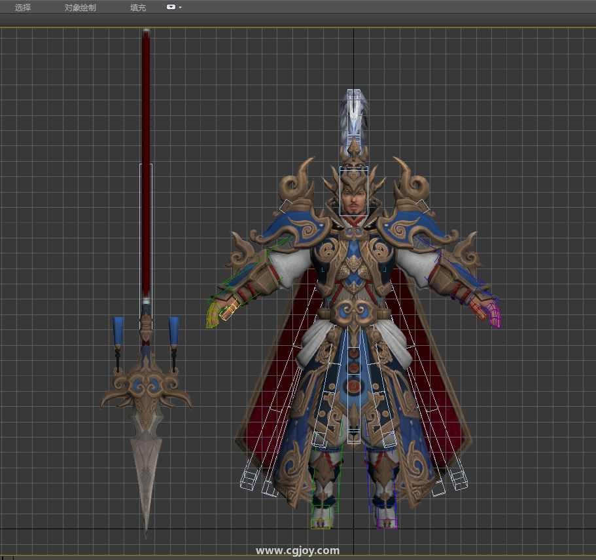Click the left blue tassel on spear
Screen dimensions: 596x560
(x=118, y=331)
